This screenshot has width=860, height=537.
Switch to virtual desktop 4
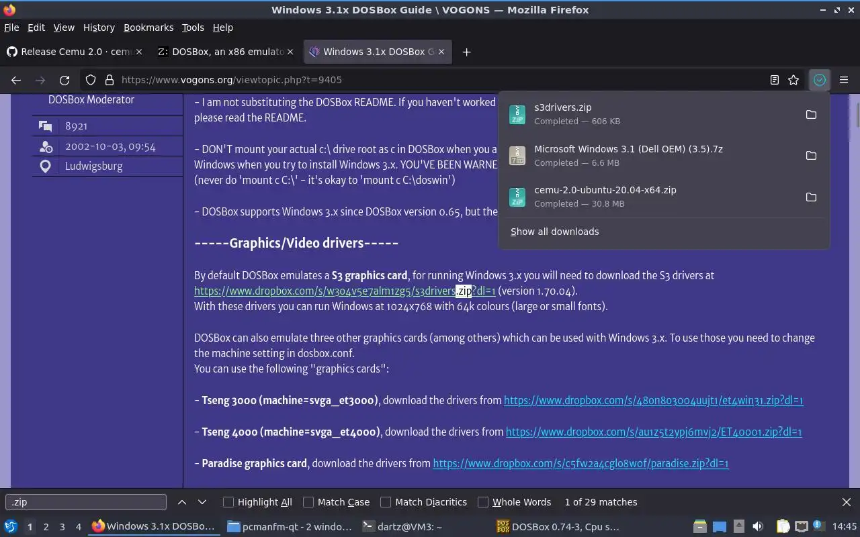click(x=78, y=527)
